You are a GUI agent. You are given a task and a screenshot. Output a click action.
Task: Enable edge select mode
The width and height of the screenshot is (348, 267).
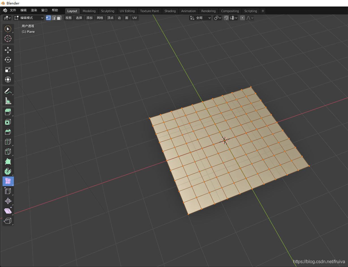click(54, 18)
